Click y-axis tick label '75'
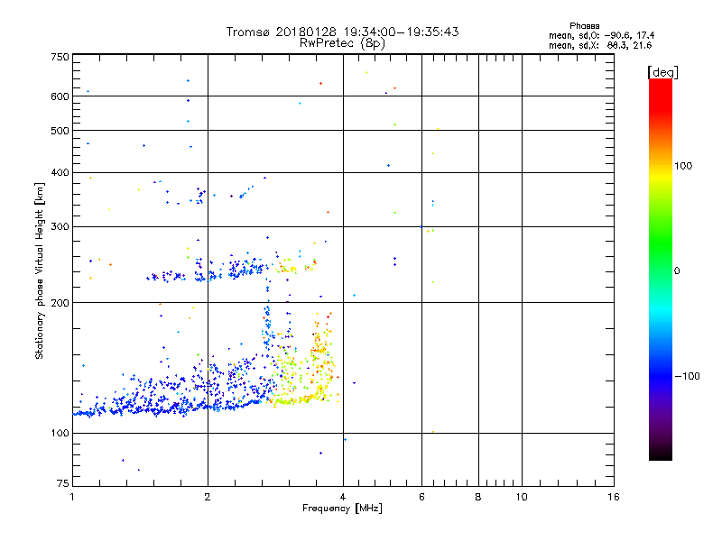722x541 pixels. 63,483
